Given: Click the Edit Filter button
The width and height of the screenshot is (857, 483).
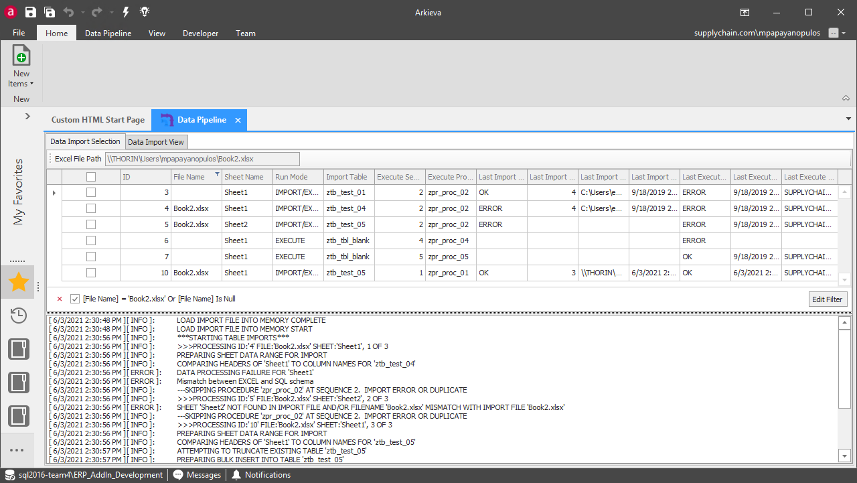Looking at the screenshot, I should (828, 299).
